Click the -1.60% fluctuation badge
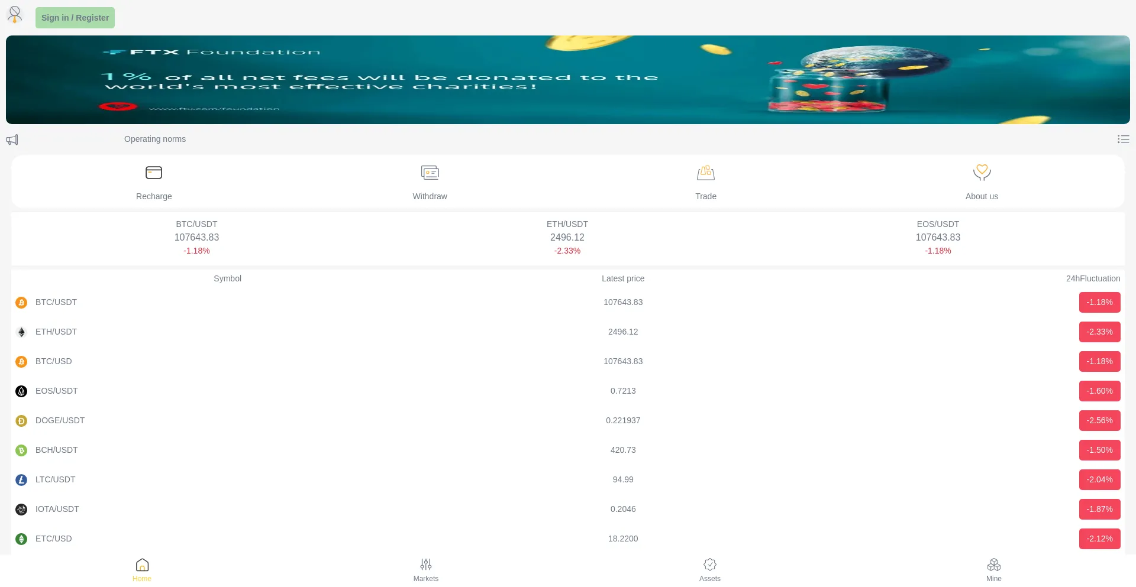The width and height of the screenshot is (1136, 587). [x=1099, y=391]
